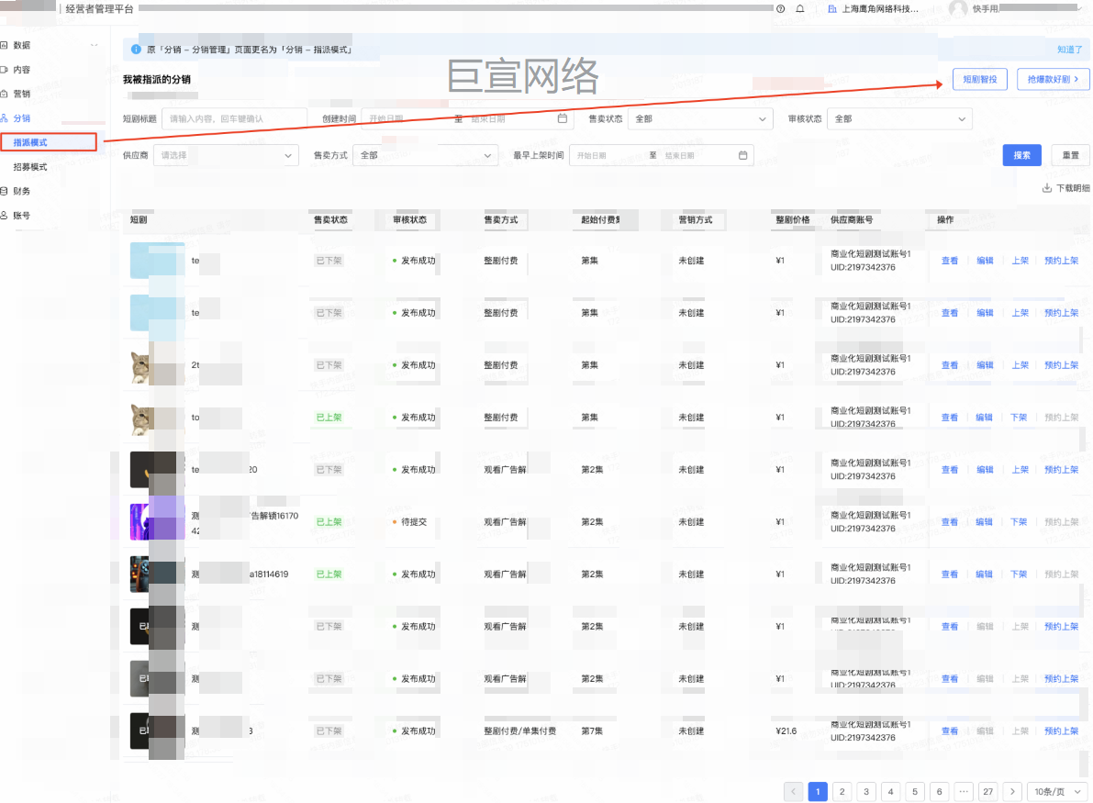The width and height of the screenshot is (1093, 803).
Task: Open the notification bell in the top bar
Action: pos(800,8)
